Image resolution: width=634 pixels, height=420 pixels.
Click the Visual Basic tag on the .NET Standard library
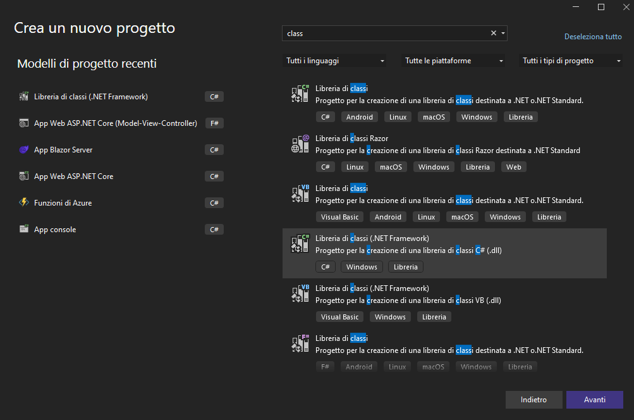339,217
